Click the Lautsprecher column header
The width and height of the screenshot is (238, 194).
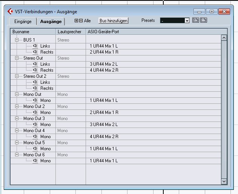71,32
